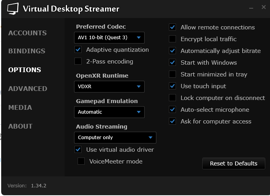
Task: Uncheck Start with Windows
Action: point(172,63)
